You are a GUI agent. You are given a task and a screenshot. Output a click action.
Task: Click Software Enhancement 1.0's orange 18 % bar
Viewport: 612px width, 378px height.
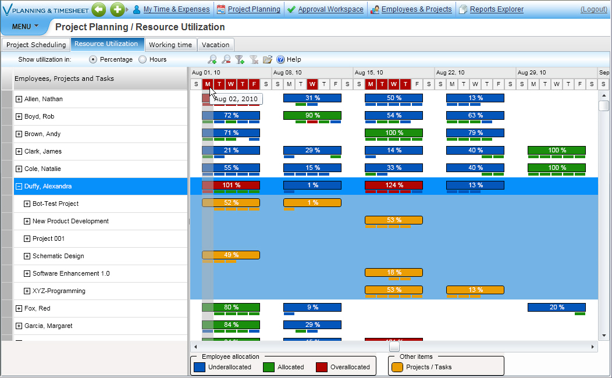(x=394, y=272)
